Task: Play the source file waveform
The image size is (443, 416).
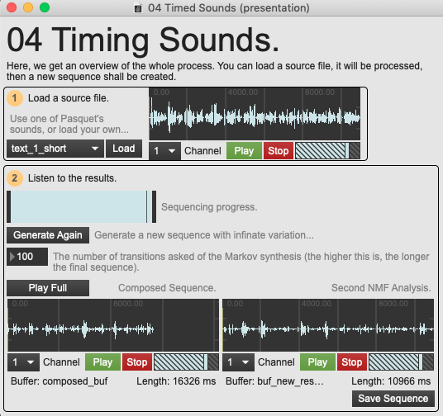Action: 244,151
